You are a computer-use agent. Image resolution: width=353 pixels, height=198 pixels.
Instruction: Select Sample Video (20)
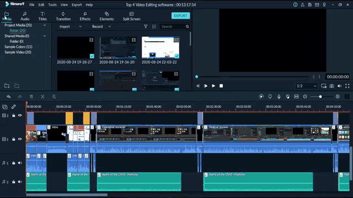tap(18, 52)
